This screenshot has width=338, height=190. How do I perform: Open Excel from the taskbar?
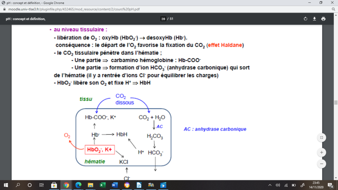coord(103,185)
